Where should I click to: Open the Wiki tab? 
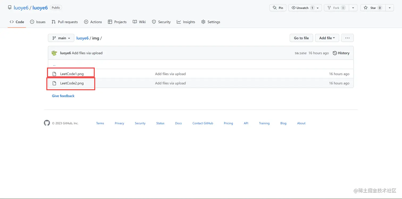pyautogui.click(x=139, y=22)
